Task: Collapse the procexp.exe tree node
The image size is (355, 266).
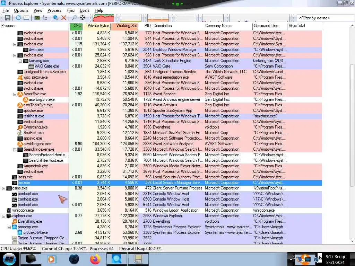Action: (x=9, y=227)
